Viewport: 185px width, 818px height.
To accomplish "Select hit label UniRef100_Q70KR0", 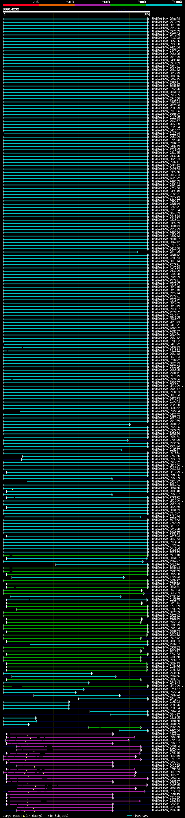I will (166, 440).
